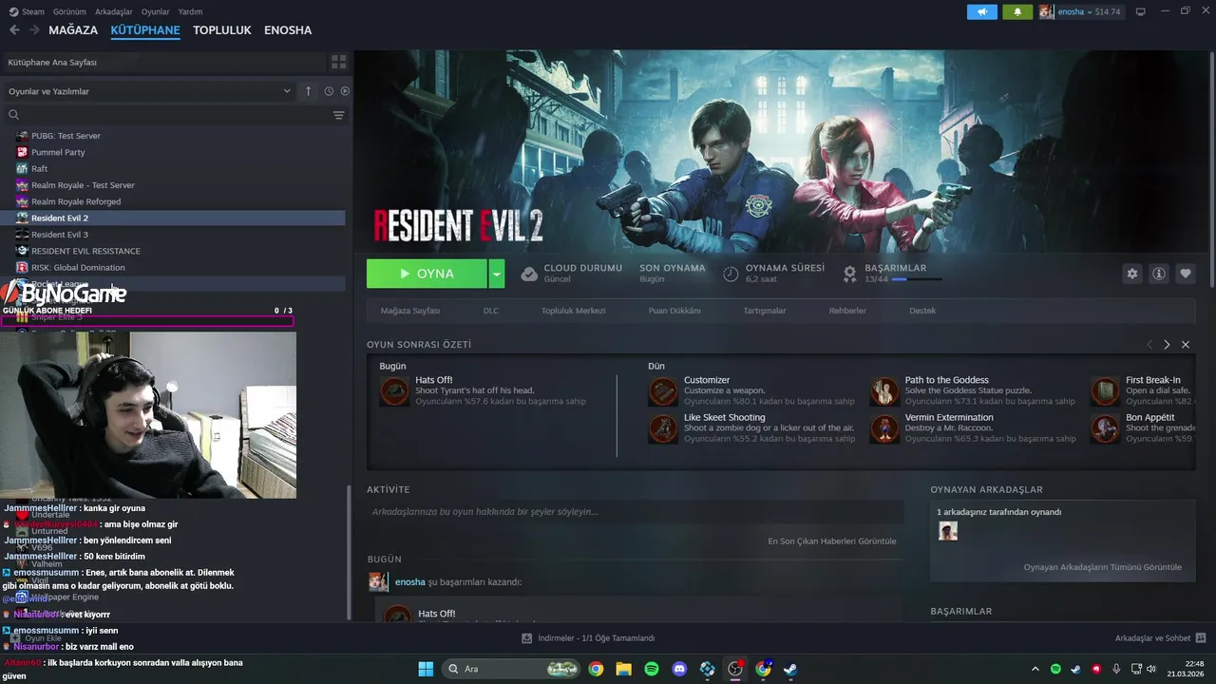The height and width of the screenshot is (684, 1216).
Task: Open the game info icon
Action: 1158,274
